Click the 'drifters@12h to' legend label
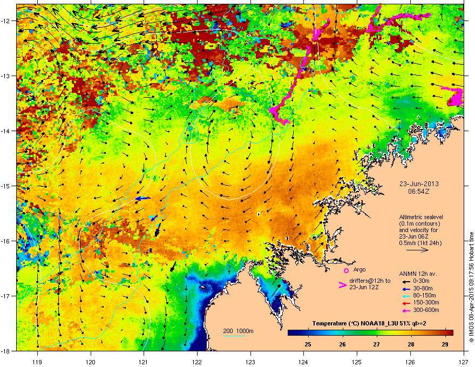The width and height of the screenshot is (475, 367). point(370,281)
